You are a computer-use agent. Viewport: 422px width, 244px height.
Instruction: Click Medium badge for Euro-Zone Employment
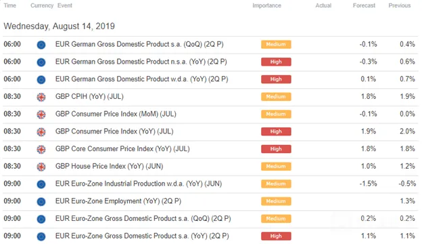pos(276,201)
